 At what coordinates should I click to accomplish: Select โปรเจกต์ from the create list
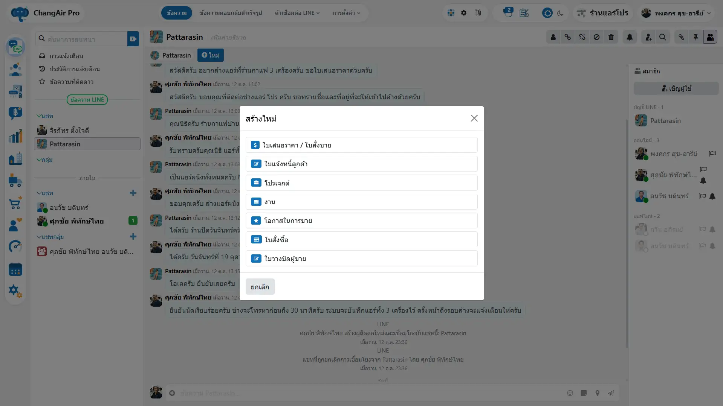pyautogui.click(x=361, y=182)
